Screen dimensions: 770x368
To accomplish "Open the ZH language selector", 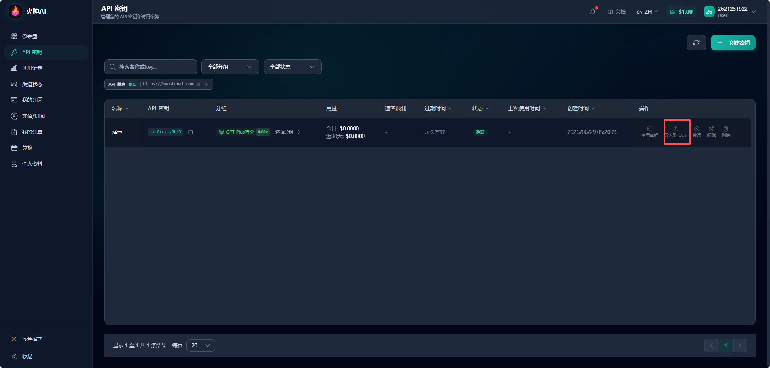I will (x=647, y=12).
